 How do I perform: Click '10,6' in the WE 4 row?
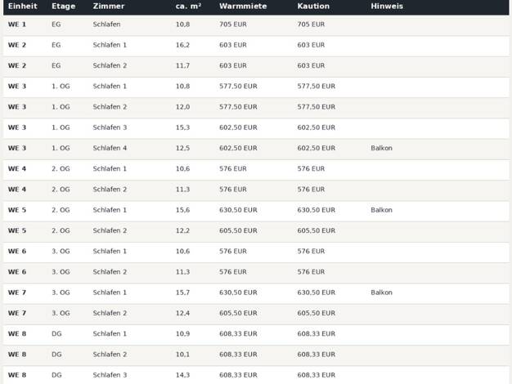pyautogui.click(x=182, y=168)
